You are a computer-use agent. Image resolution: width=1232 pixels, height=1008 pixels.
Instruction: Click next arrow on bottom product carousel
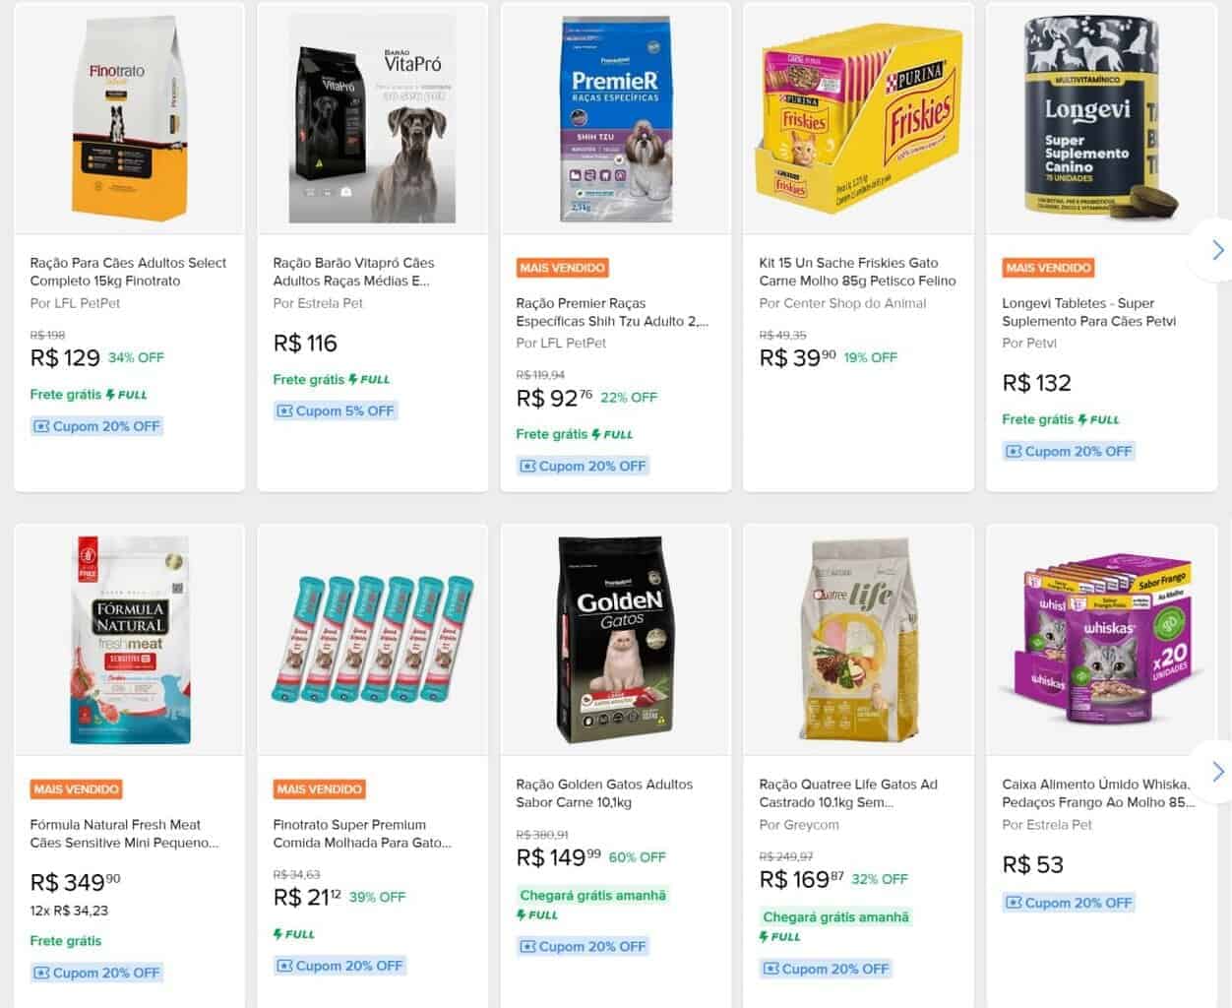(x=1216, y=771)
